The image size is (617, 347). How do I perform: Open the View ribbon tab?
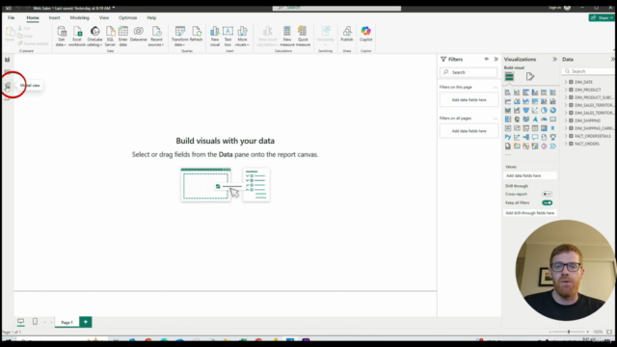pos(104,17)
